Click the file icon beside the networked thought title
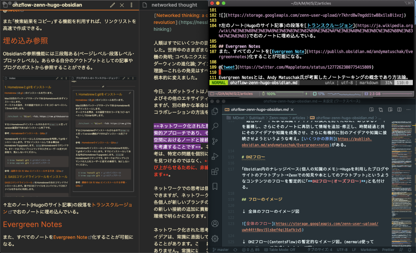The width and height of the screenshot is (416, 253). [144, 5]
